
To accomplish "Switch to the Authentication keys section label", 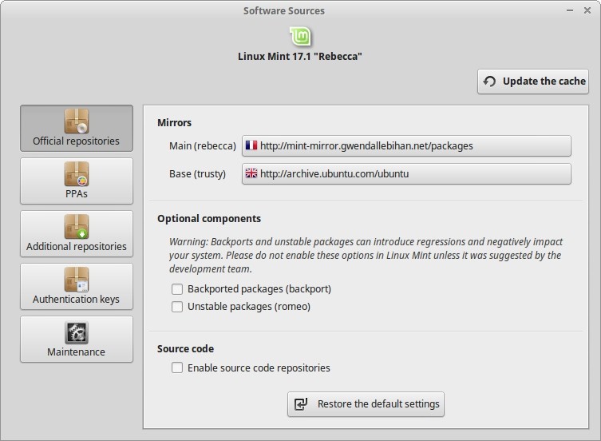I will click(76, 299).
